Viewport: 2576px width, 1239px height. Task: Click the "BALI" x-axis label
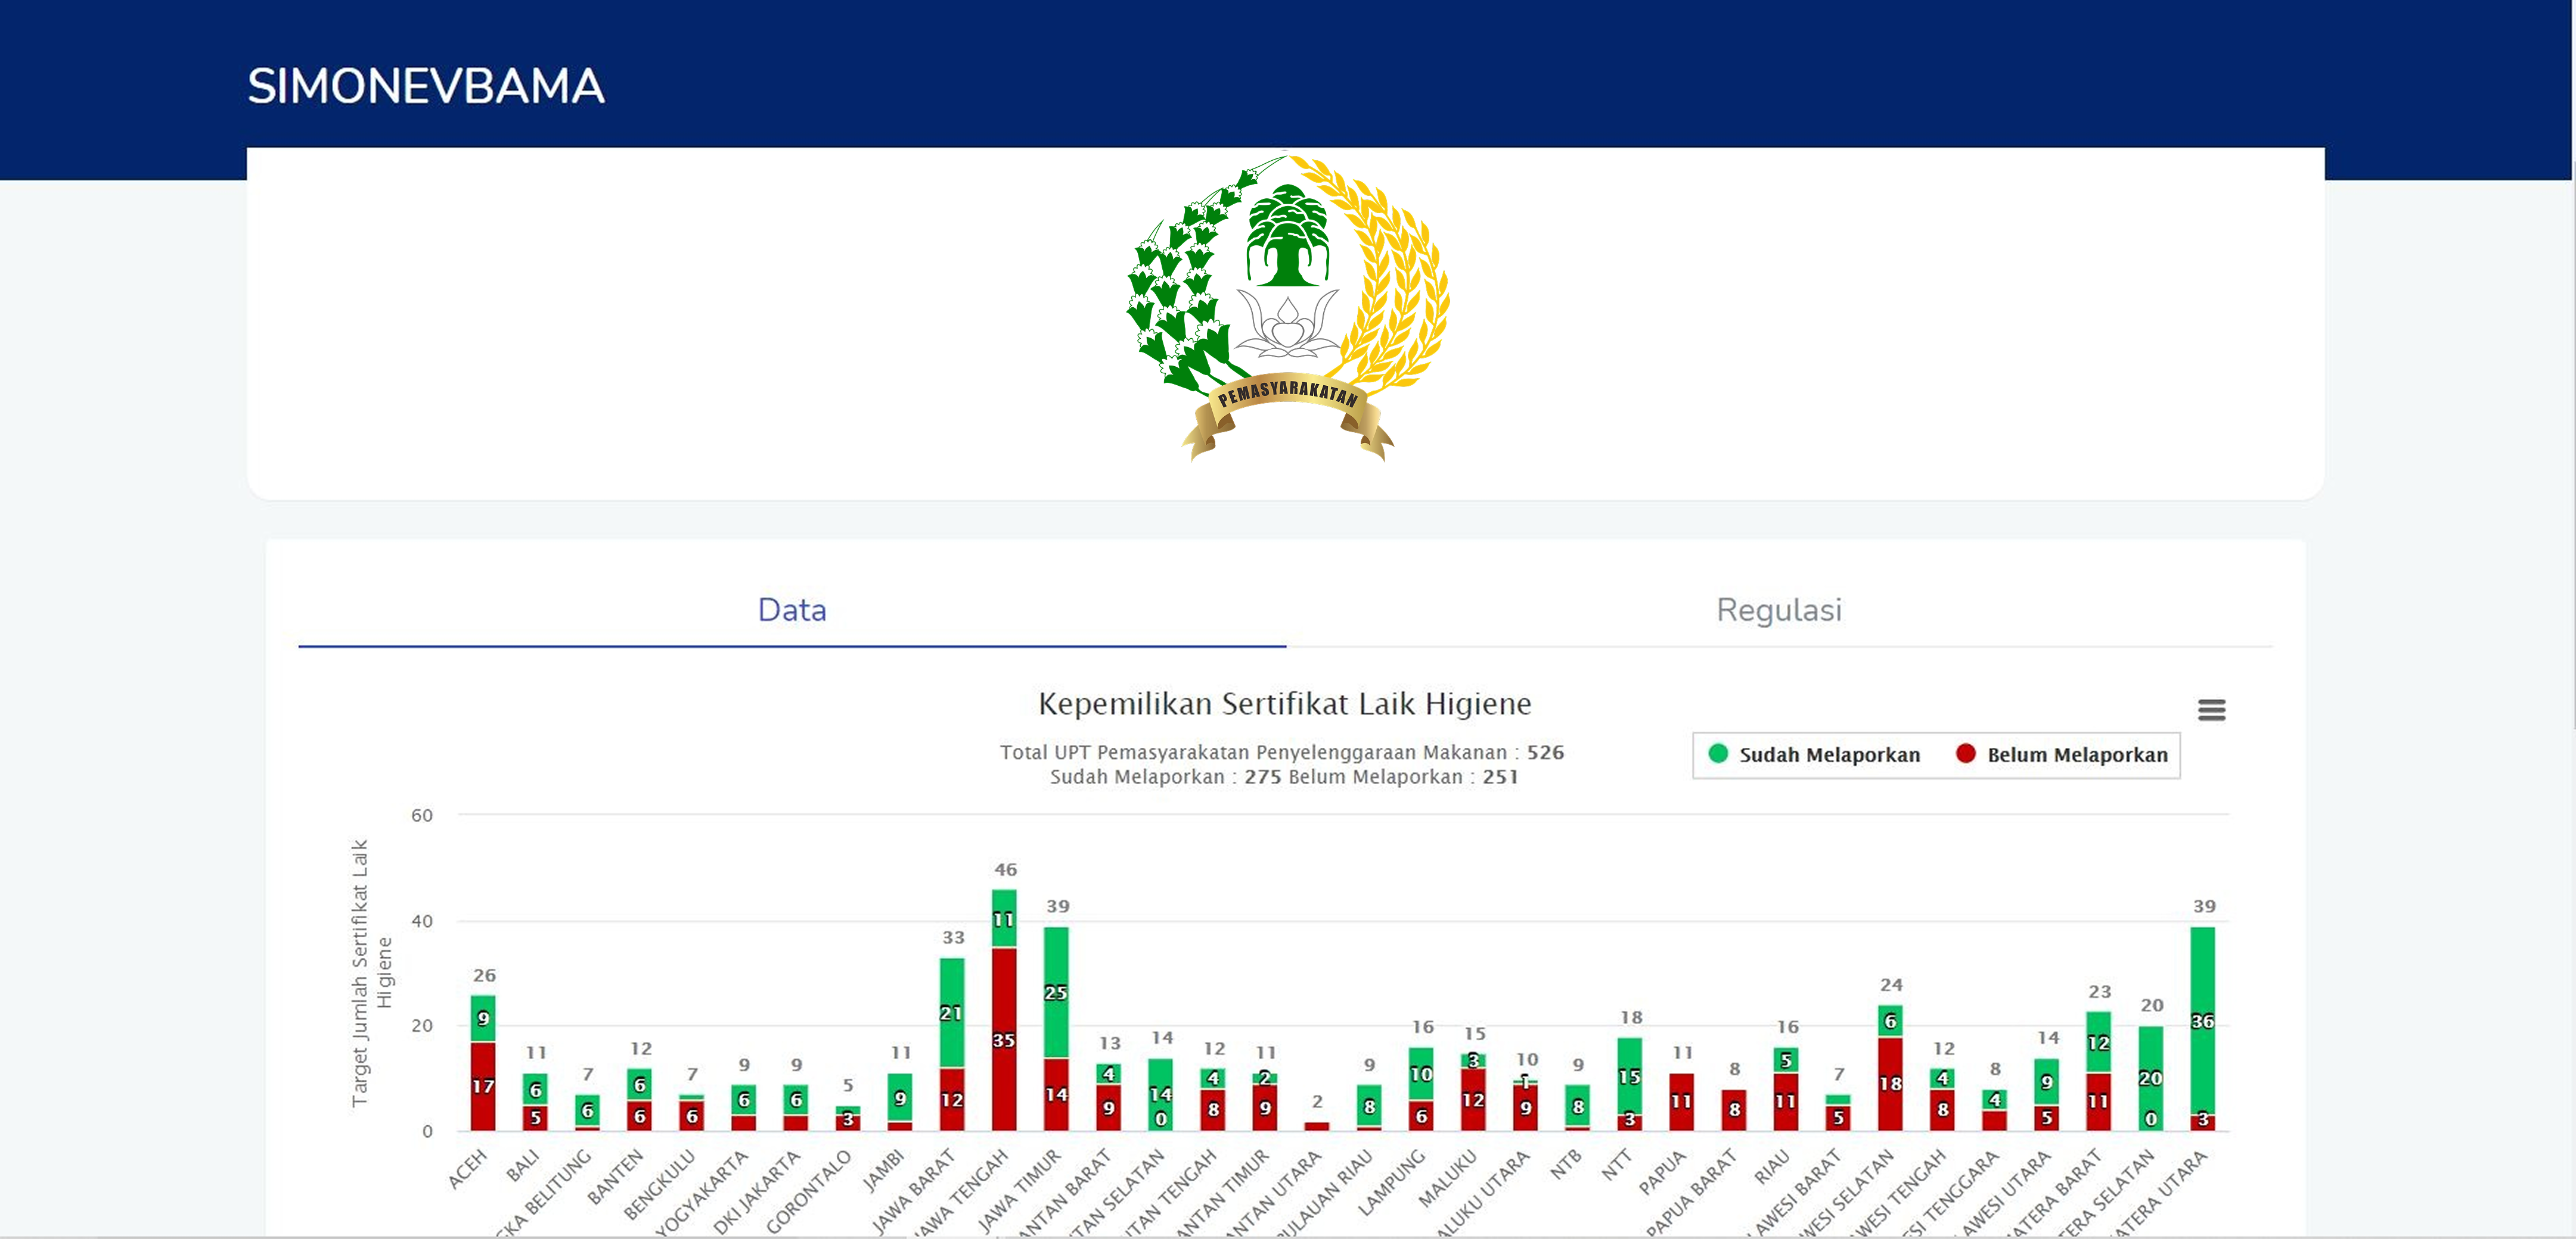(x=522, y=1165)
